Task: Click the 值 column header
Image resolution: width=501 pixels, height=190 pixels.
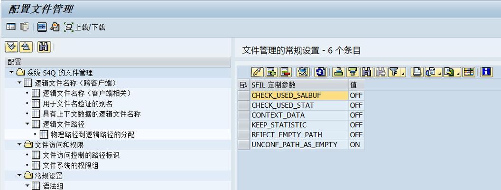Action: point(356,85)
